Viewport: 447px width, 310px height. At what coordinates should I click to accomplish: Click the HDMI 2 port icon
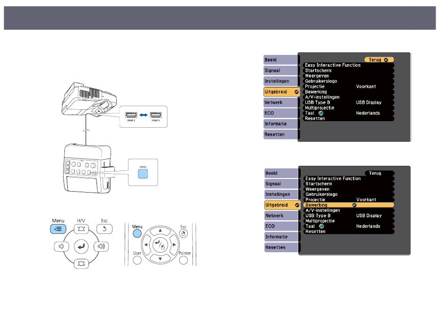click(131, 115)
